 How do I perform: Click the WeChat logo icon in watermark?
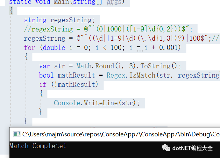coord(166,148)
